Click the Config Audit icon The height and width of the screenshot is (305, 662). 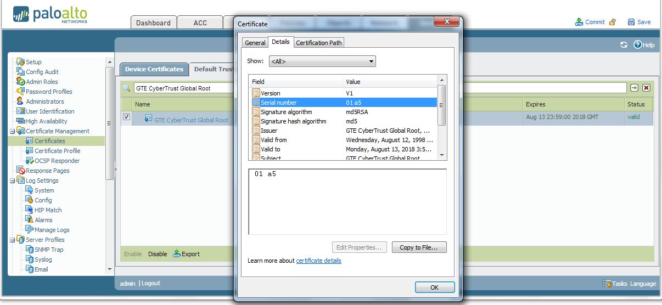[x=20, y=72]
